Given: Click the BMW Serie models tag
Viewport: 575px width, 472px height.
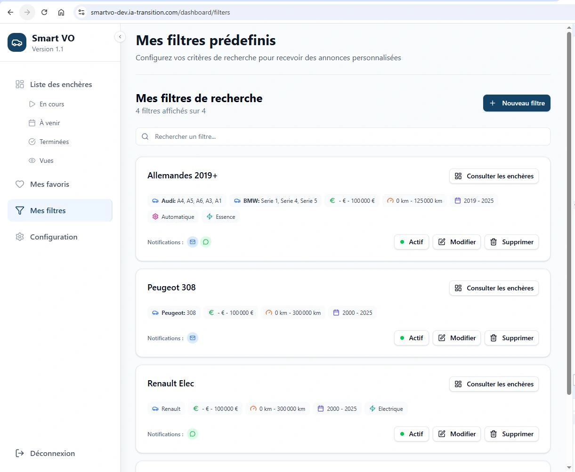Looking at the screenshot, I should (275, 200).
